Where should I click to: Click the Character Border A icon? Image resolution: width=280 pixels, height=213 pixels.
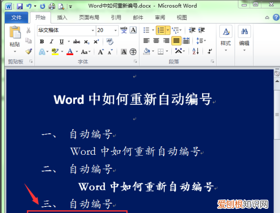(133, 30)
